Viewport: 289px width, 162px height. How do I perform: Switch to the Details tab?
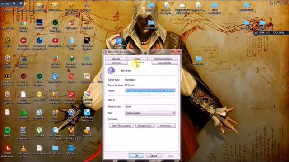click(137, 59)
